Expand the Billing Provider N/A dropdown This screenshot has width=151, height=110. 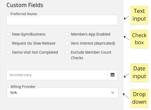tap(62, 93)
